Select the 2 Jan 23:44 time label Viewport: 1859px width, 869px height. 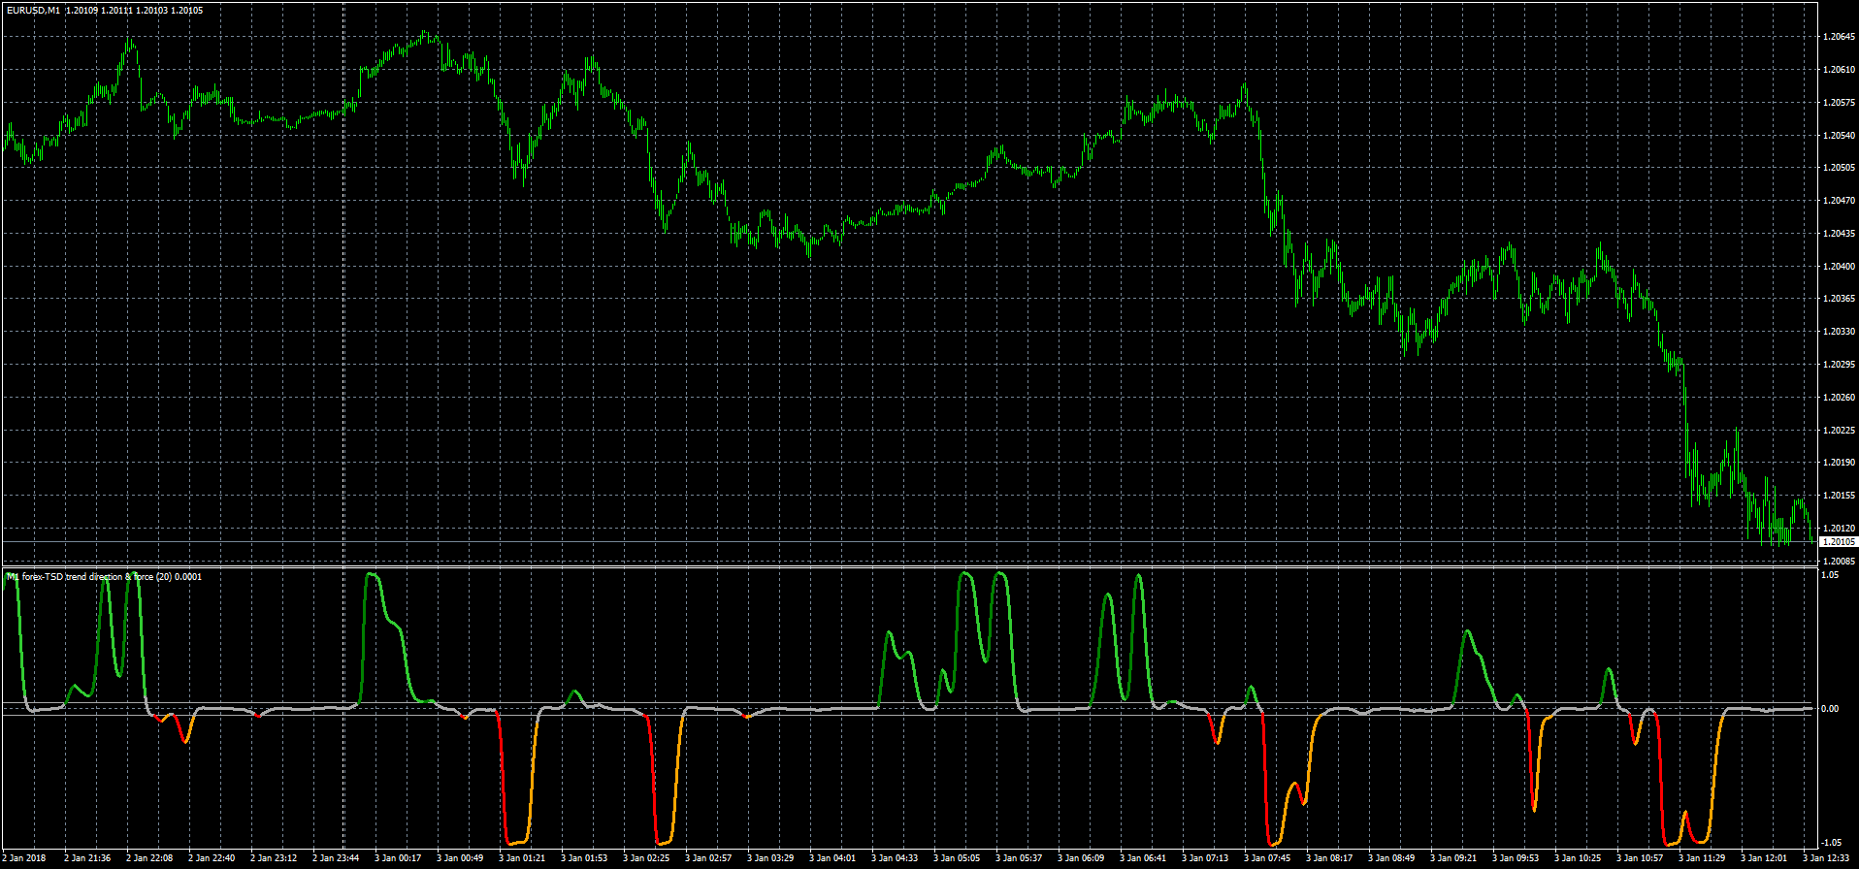pyautogui.click(x=336, y=858)
